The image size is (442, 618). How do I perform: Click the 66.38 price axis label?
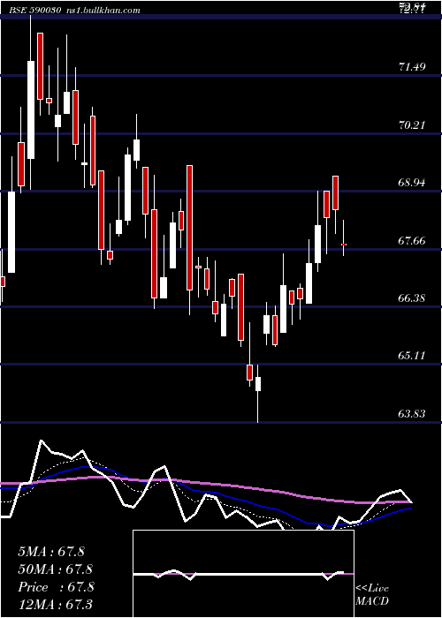[412, 298]
